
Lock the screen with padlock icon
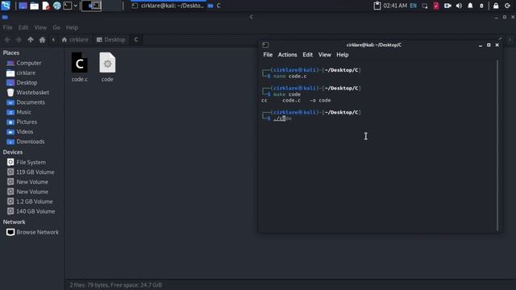(x=496, y=6)
